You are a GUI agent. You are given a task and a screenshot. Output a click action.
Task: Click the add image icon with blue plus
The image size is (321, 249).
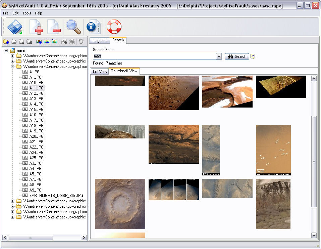tap(39, 42)
